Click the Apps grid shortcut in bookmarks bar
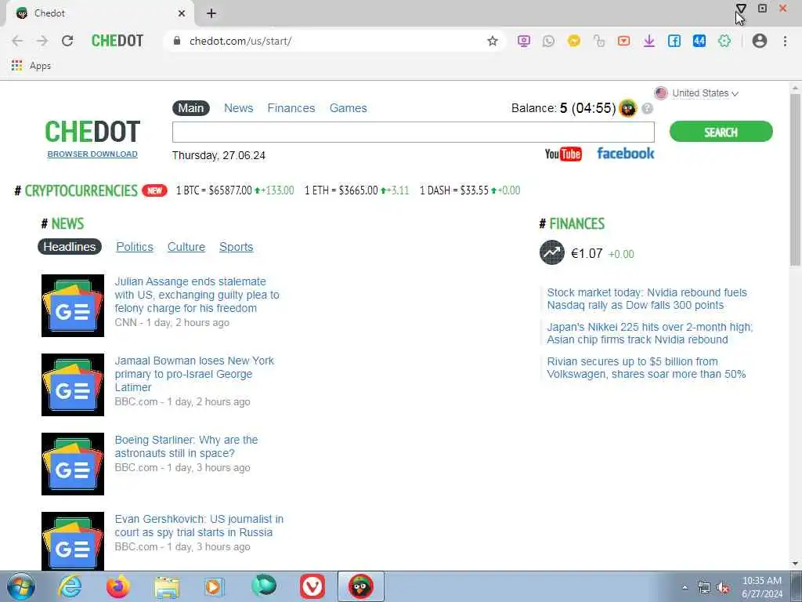This screenshot has width=802, height=602. click(31, 66)
